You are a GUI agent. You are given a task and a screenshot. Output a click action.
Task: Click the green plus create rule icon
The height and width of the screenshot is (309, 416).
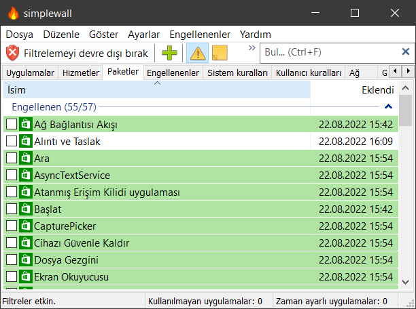point(169,52)
